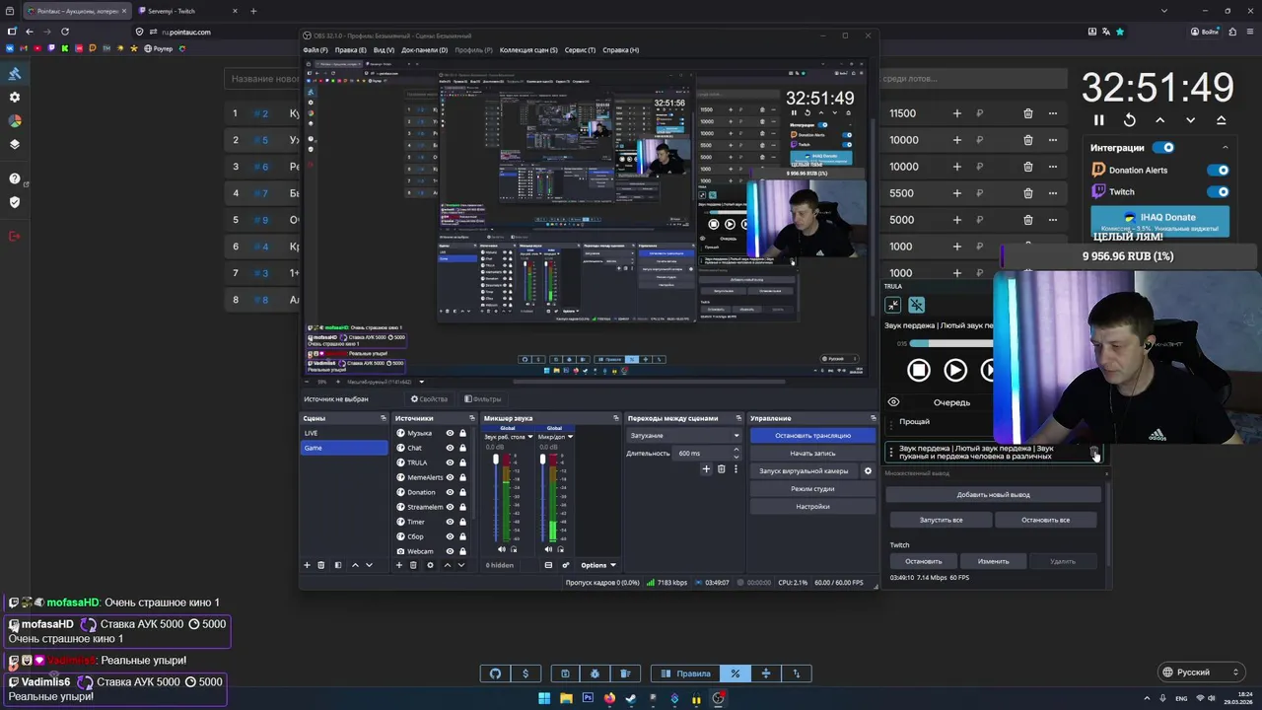The image size is (1262, 710).
Task: Toggle the lock on Timer source
Action: [x=462, y=522]
